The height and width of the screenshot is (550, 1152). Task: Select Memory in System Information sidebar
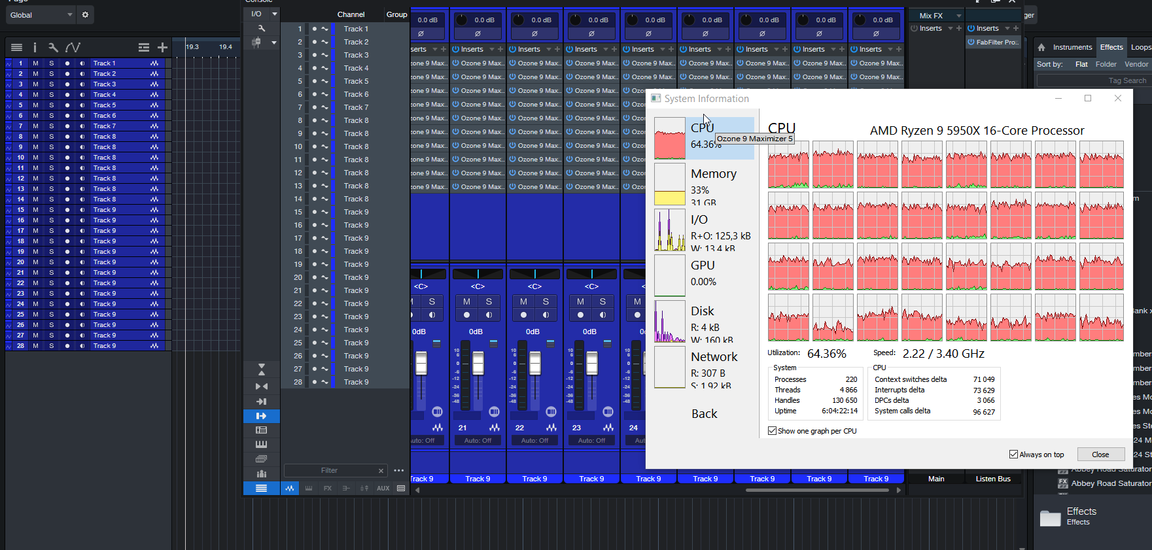(704, 184)
